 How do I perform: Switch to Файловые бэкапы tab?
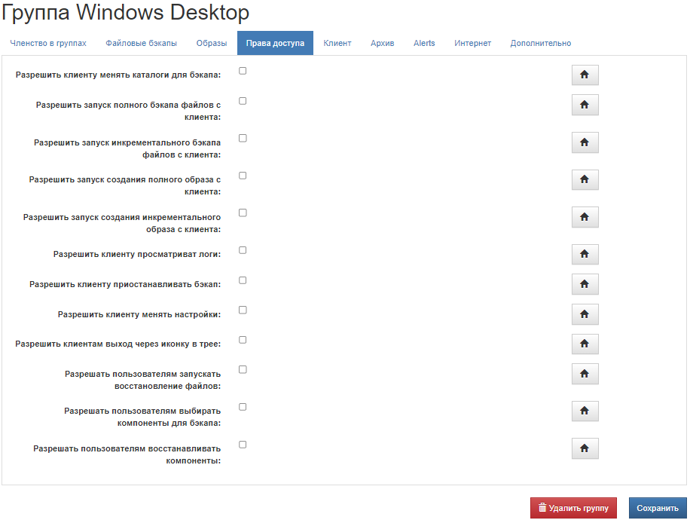coord(142,43)
